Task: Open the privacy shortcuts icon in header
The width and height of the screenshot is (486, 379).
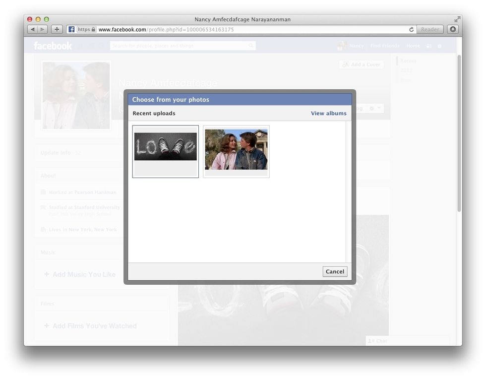Action: [429, 46]
